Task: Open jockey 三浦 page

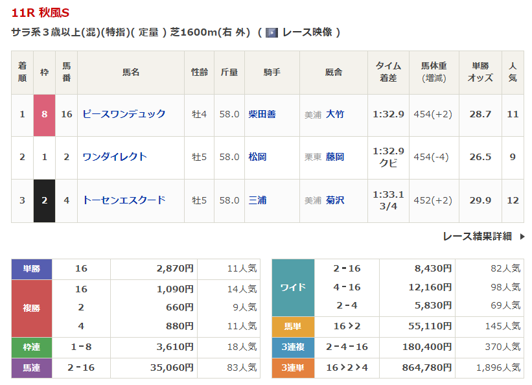Action: click(257, 200)
